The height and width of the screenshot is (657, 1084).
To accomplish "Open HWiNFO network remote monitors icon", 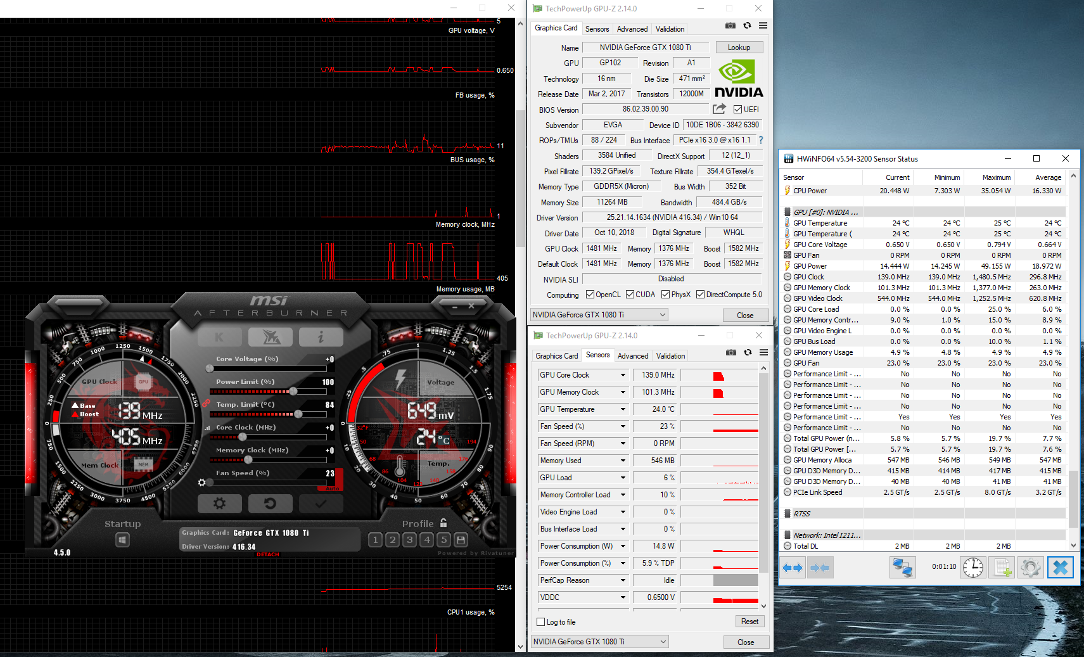I will coord(903,568).
